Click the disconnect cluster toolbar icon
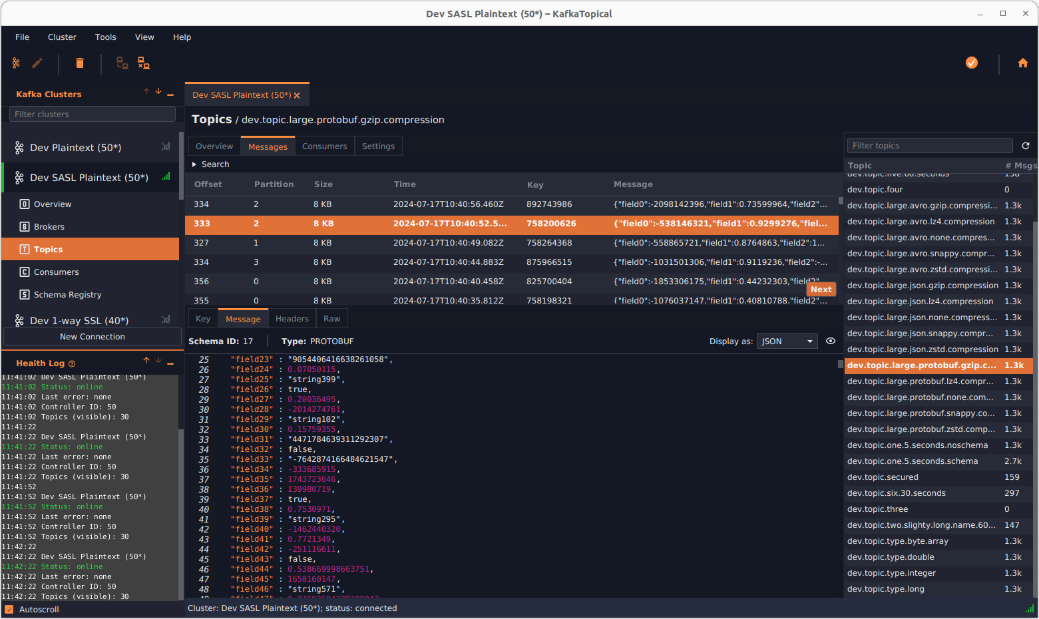1039x619 pixels. [144, 63]
